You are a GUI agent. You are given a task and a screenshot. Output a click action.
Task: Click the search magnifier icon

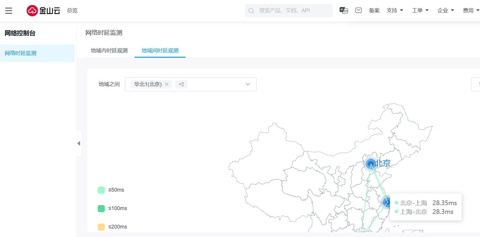pos(251,11)
